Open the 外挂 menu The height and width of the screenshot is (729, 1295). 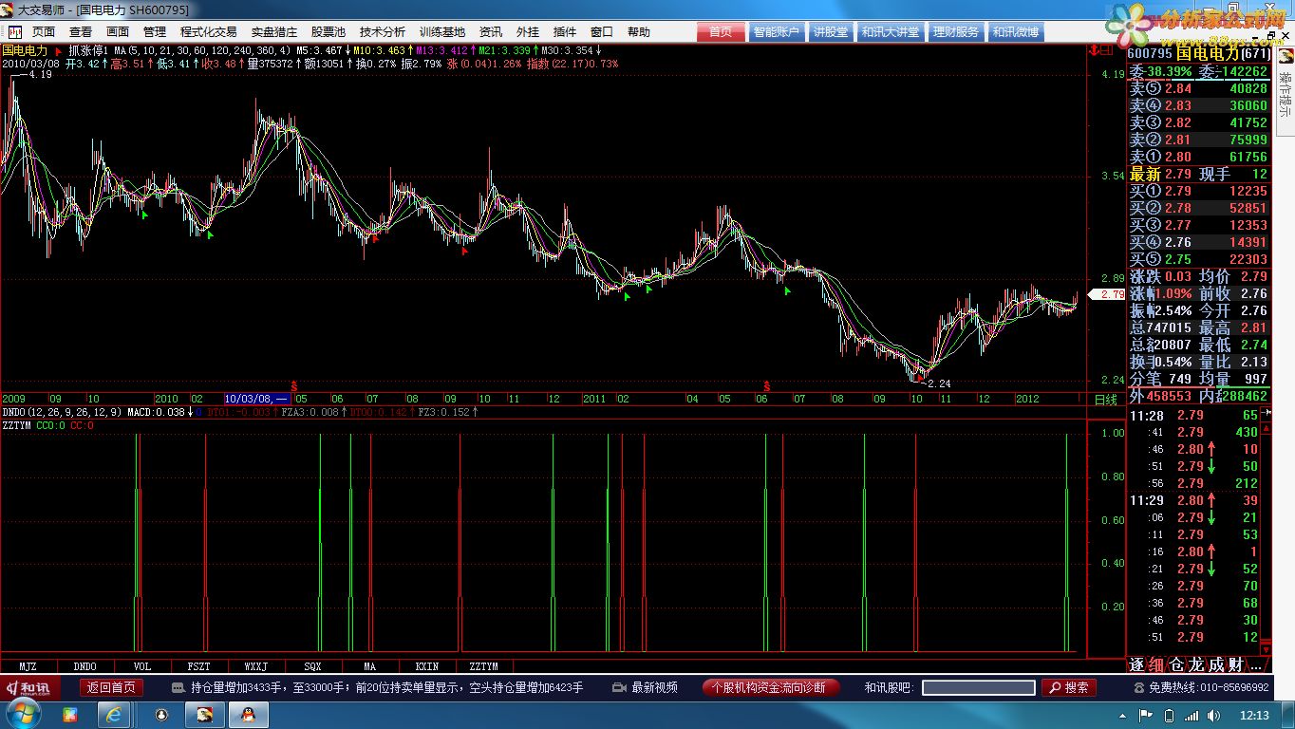528,32
